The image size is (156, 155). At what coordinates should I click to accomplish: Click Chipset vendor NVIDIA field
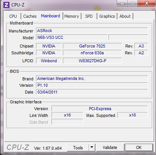point(49,46)
